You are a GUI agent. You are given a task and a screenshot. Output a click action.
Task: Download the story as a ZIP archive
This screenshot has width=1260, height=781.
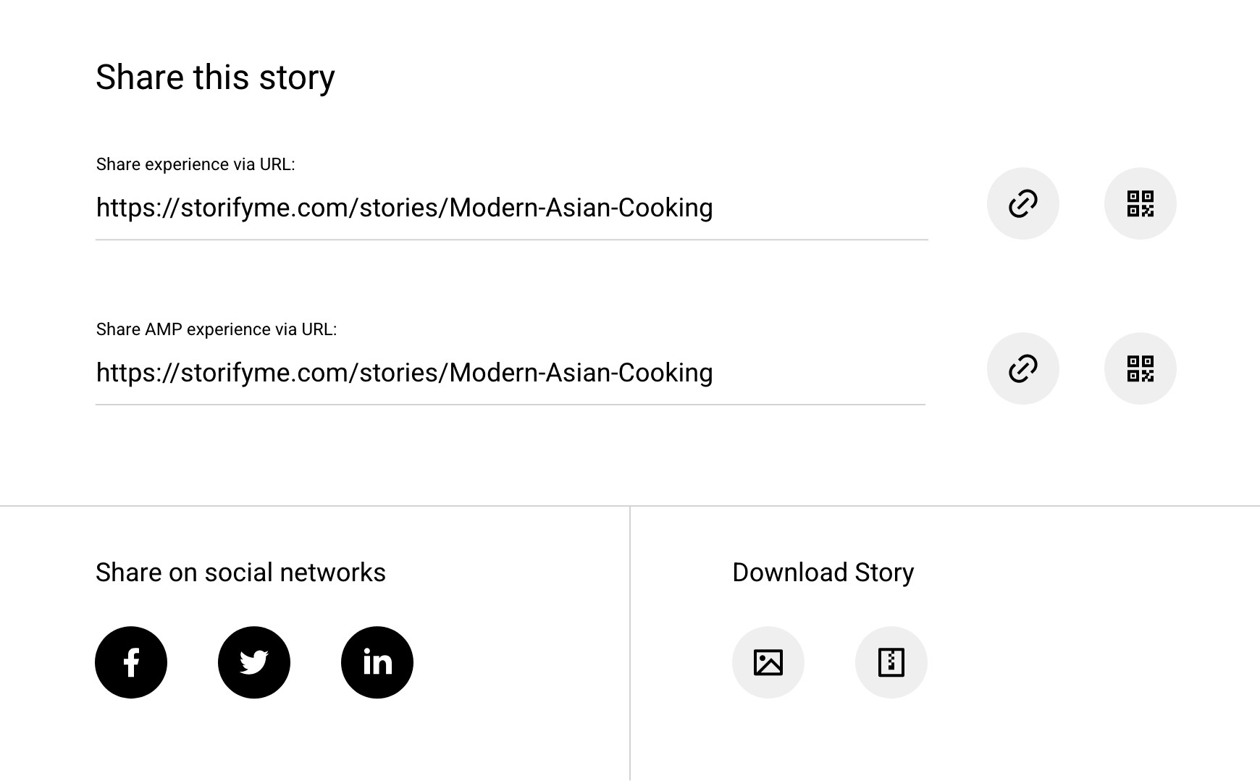891,662
